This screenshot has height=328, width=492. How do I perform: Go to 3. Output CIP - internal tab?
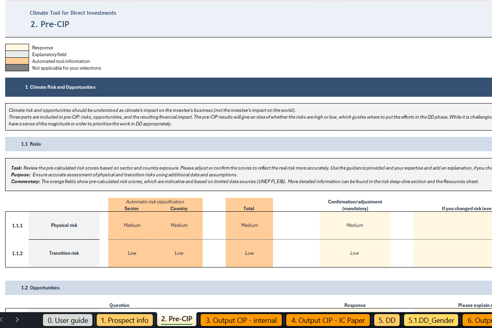click(x=241, y=320)
